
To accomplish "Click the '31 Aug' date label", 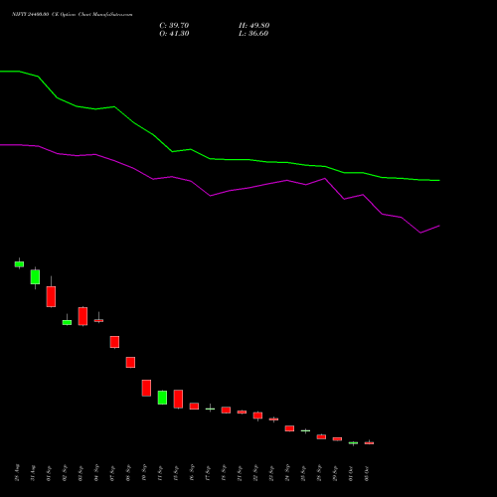I will [33, 473].
